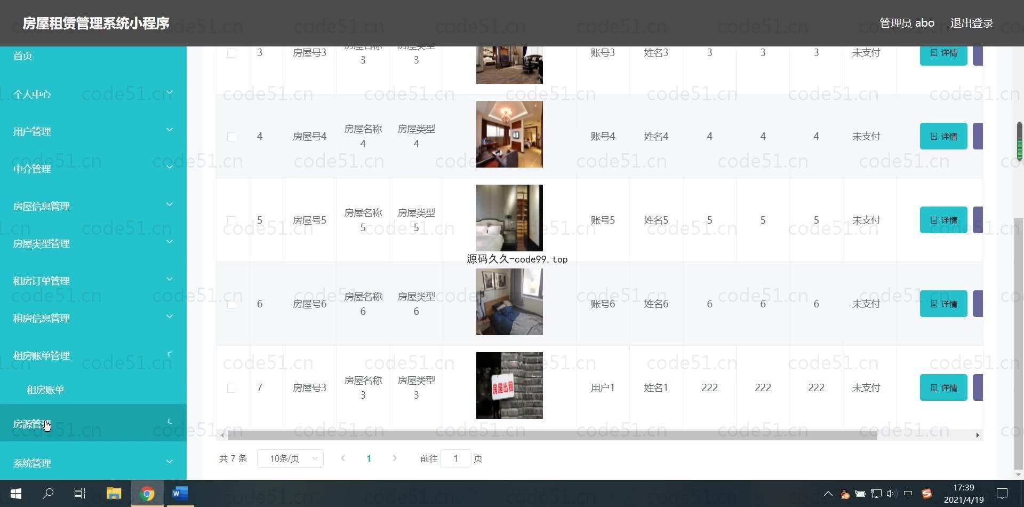
Task: Open File Explorer from the taskbar
Action: 114,494
